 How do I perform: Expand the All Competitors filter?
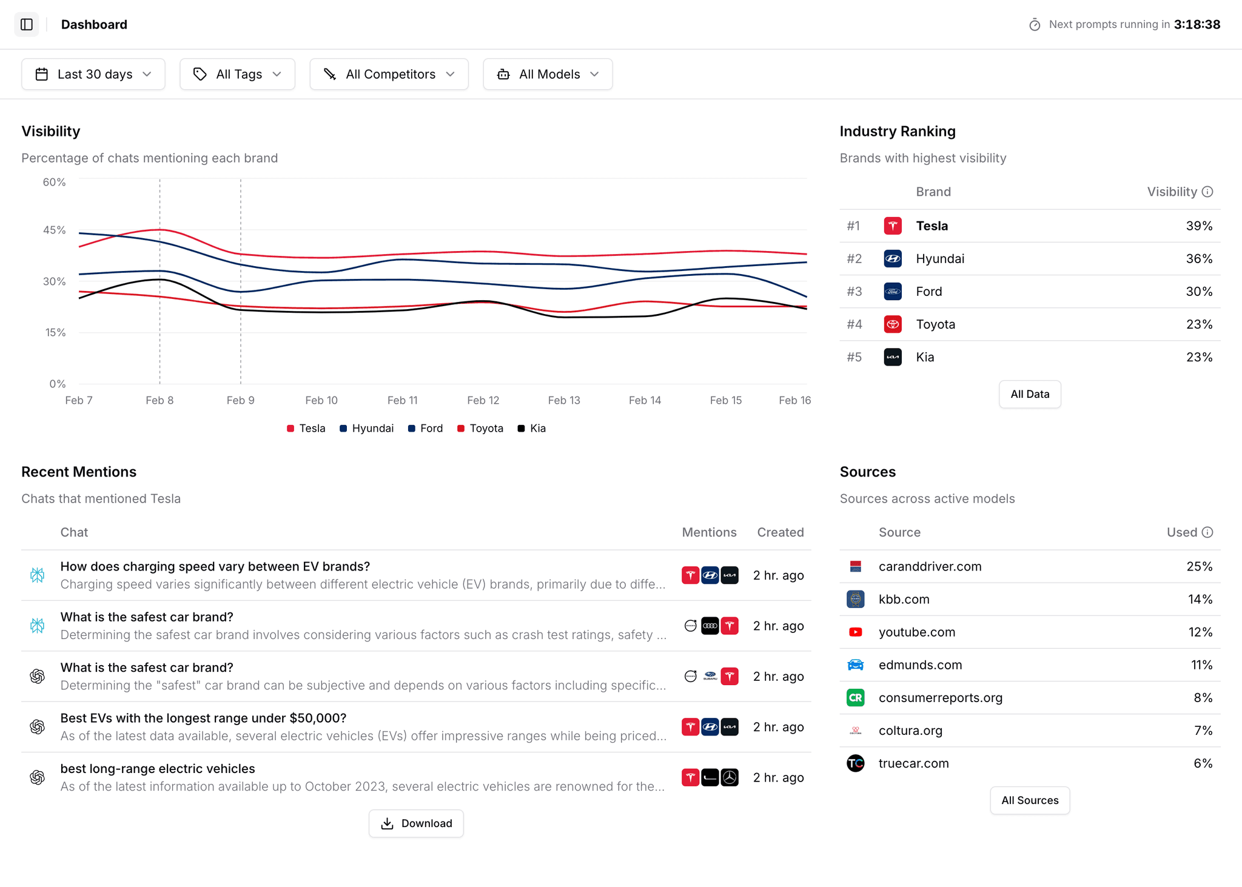389,74
